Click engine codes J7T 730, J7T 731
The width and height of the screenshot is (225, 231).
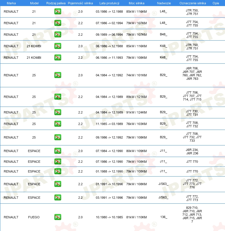(x=192, y=113)
